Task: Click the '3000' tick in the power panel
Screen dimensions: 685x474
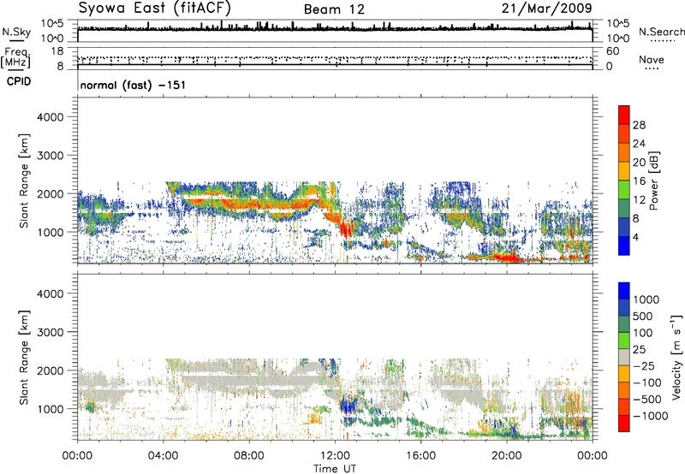Action: tap(51, 156)
